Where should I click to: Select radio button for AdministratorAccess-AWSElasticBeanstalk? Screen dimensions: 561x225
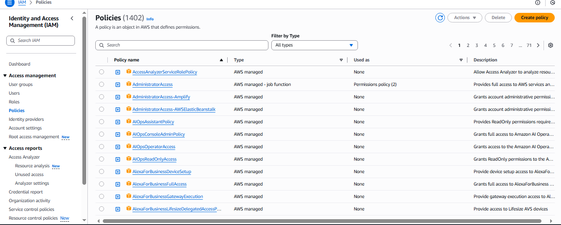(x=102, y=109)
